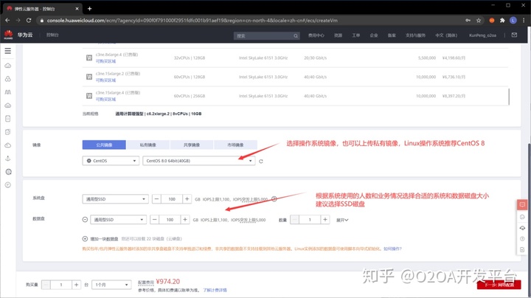Image resolution: width=531 pixels, height=298 pixels.
Task: Refresh the image list next to CentOS version
Action: (x=261, y=162)
